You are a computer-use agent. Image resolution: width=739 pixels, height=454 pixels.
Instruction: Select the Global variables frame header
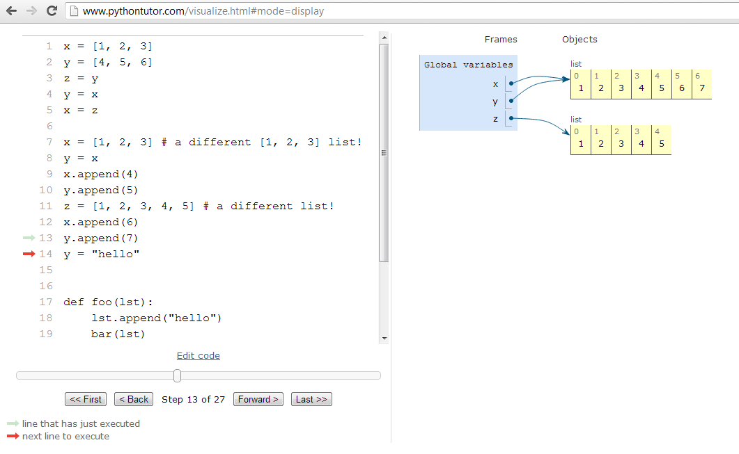tap(467, 64)
